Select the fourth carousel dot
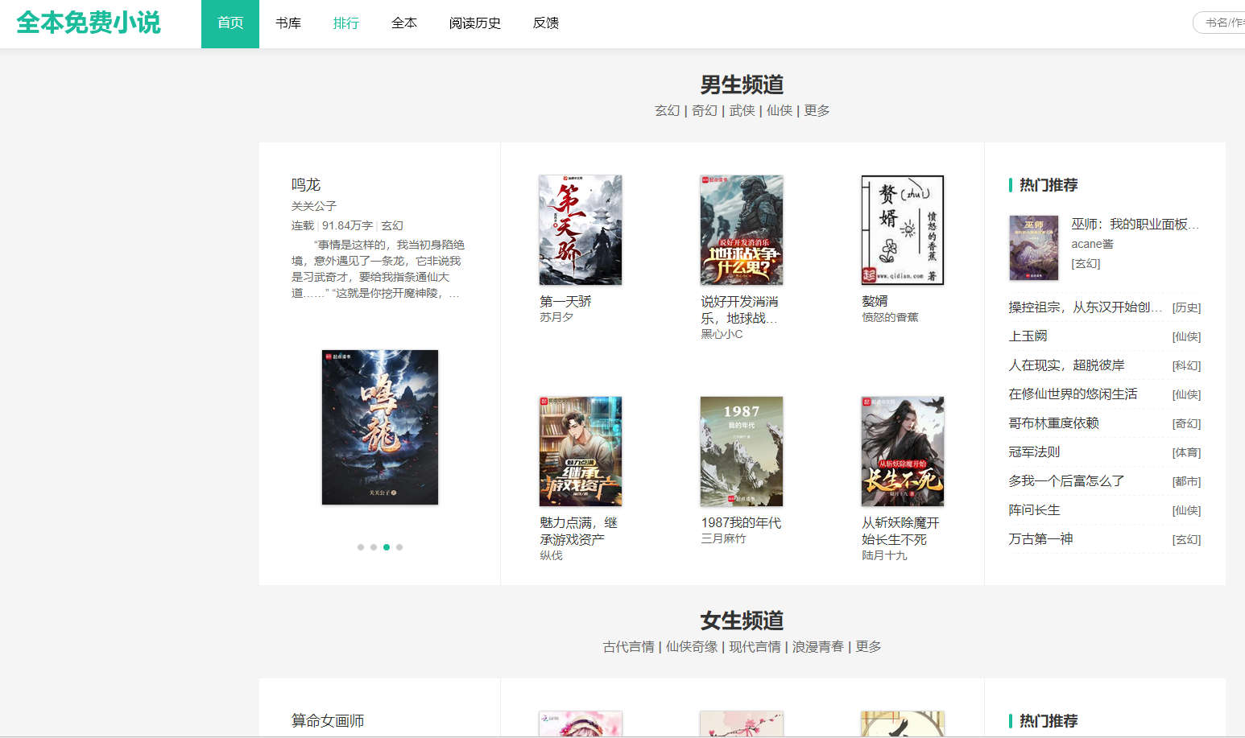Screen dimensions: 1245x738 pyautogui.click(x=399, y=547)
